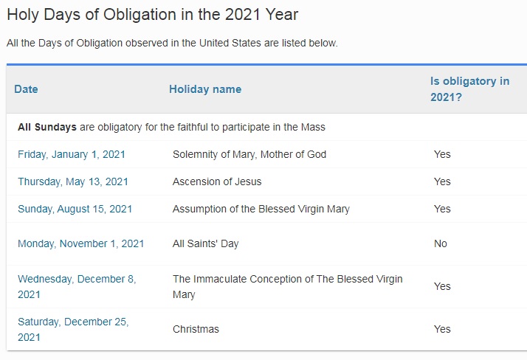Click the 'Yes' value in the Christmas row
527x360 pixels.
[x=442, y=329]
